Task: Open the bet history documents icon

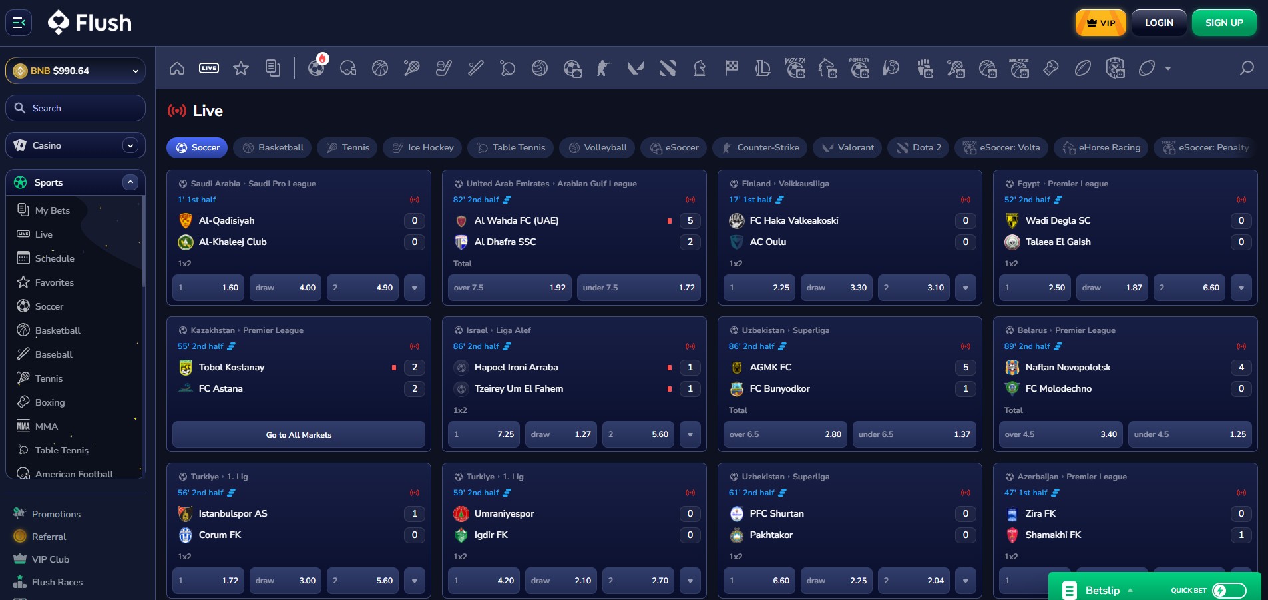Action: click(x=273, y=68)
